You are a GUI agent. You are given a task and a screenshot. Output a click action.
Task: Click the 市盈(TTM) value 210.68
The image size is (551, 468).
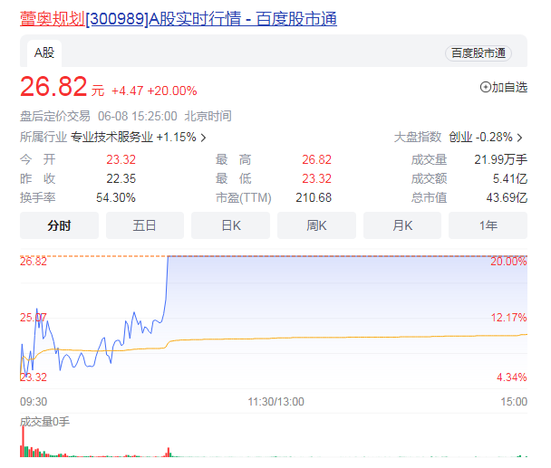pyautogui.click(x=314, y=197)
